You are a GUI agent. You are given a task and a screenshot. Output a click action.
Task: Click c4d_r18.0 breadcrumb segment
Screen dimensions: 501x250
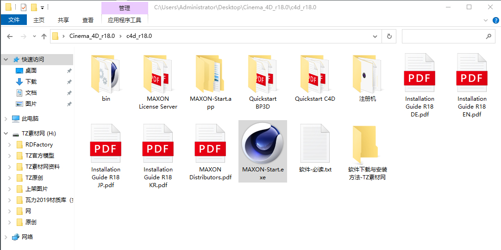pyautogui.click(x=139, y=36)
